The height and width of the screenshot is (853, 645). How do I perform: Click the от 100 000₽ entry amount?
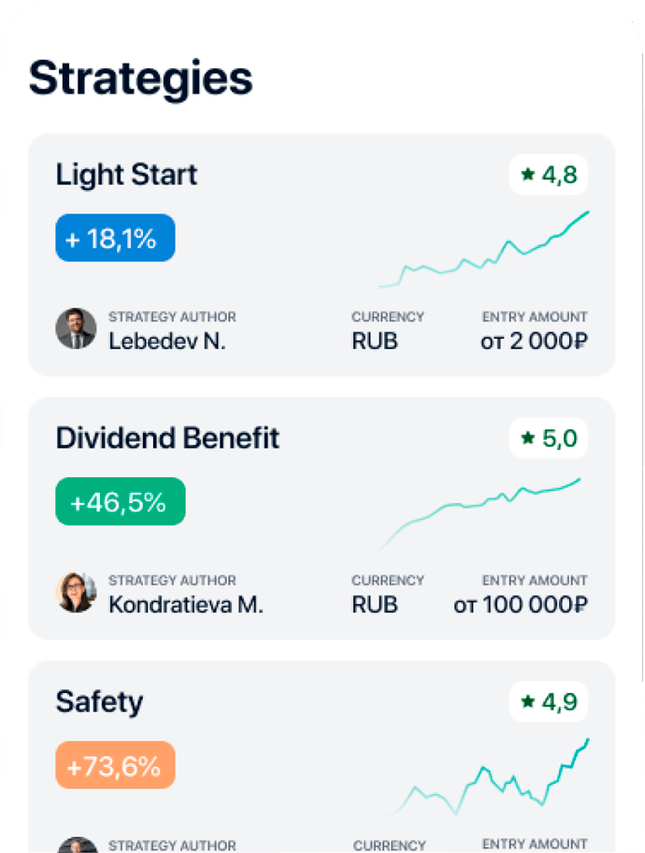pyautogui.click(x=521, y=604)
